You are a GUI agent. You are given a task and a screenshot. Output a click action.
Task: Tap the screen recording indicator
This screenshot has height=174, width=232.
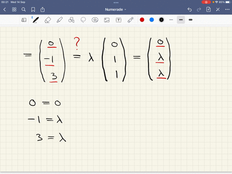point(206,2)
